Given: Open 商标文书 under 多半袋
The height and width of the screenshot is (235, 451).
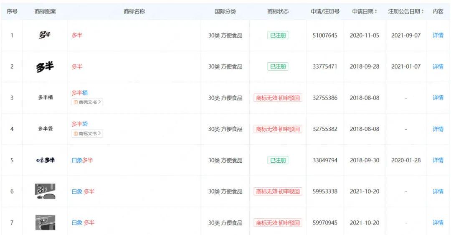Looking at the screenshot, I should 87,133.
